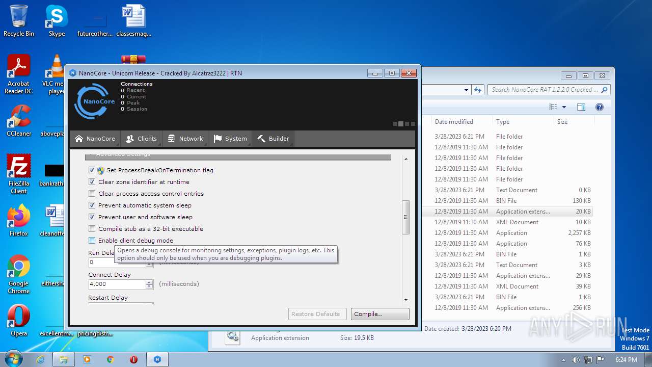Open Explorer address bar history dropdown

[x=466, y=90]
